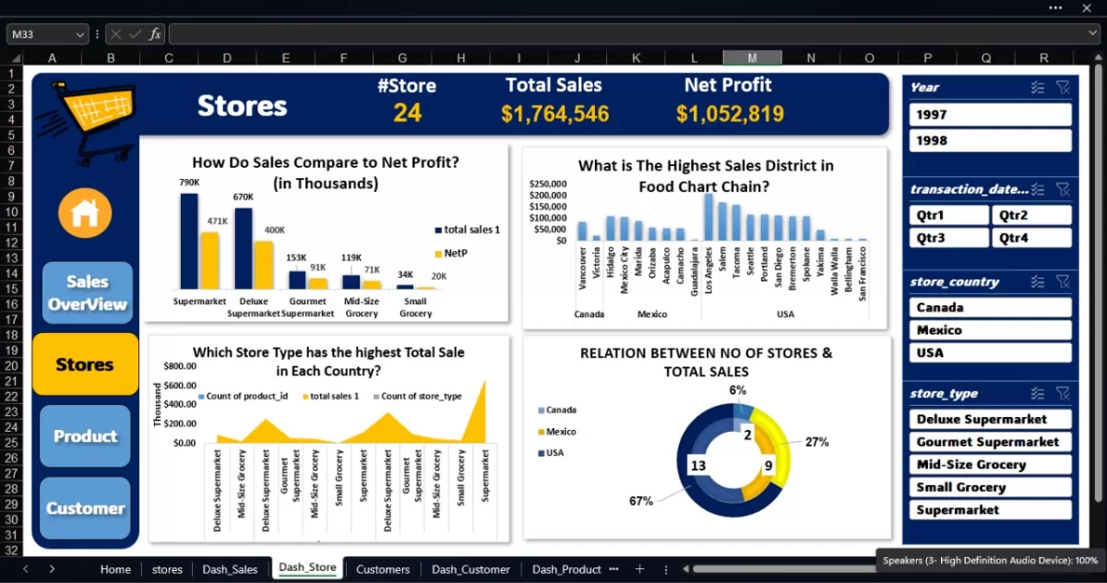This screenshot has width=1107, height=583.
Task: Click the orange Home icon button
Action: pyautogui.click(x=85, y=213)
